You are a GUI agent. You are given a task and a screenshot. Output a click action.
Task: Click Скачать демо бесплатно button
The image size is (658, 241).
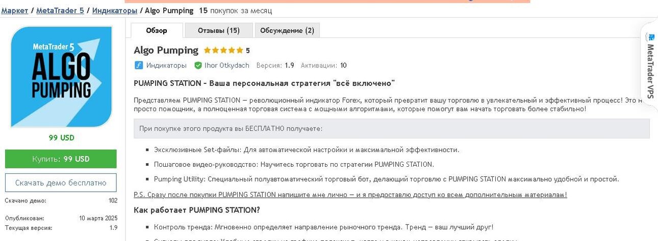point(61,183)
